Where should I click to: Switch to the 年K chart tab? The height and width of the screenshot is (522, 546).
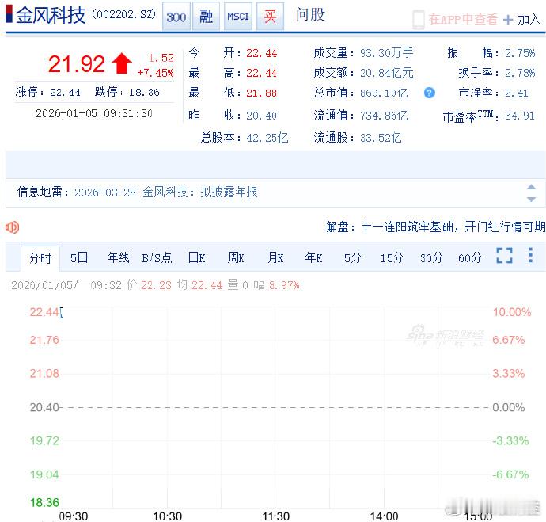[313, 258]
